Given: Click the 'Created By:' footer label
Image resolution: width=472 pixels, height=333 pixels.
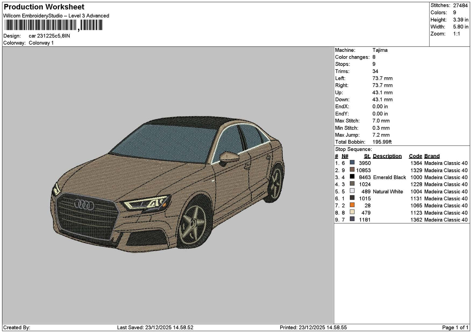Looking at the screenshot, I should 17,327.
